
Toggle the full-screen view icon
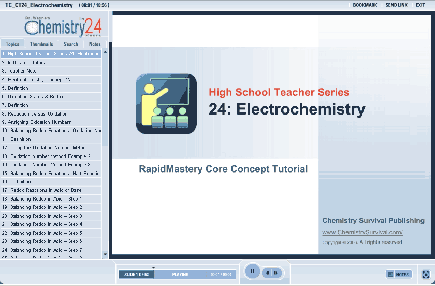click(426, 274)
